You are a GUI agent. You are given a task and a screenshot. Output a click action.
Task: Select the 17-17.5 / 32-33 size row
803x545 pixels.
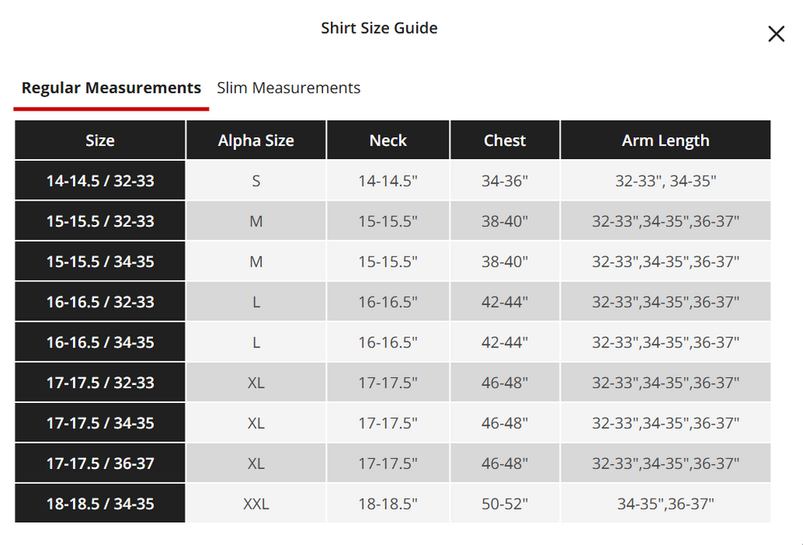point(393,382)
